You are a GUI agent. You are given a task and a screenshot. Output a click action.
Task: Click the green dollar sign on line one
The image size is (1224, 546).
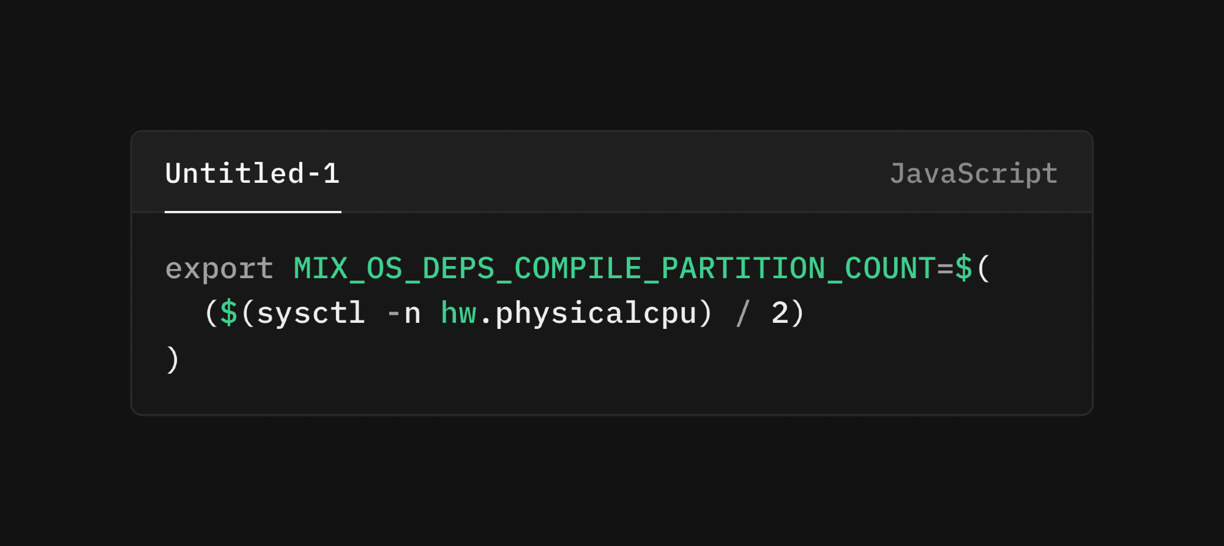(x=964, y=268)
